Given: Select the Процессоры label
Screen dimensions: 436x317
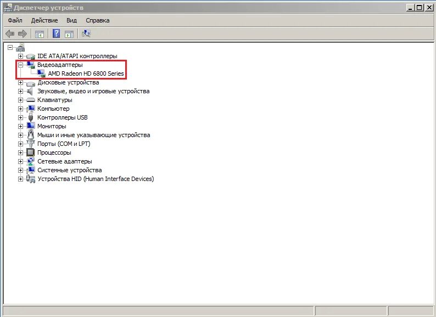Looking at the screenshot, I should (x=54, y=152).
